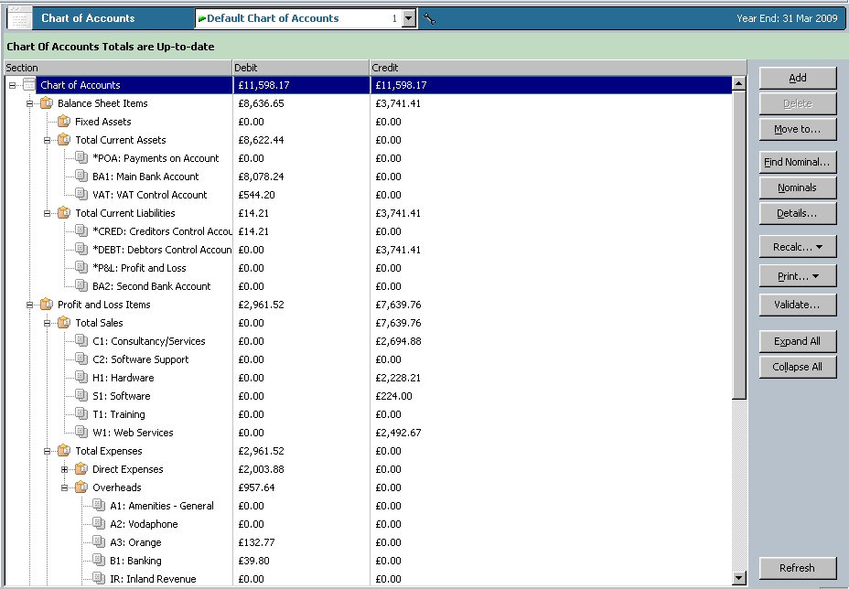Open the Print dropdown button
Viewport: 849px width, 589px height.
click(x=798, y=276)
